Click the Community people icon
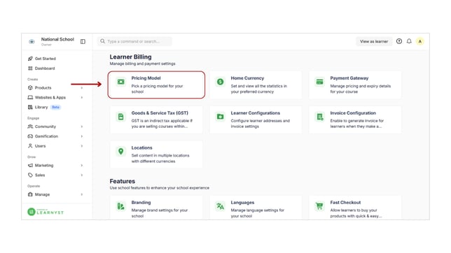Viewport: 451px width, 253px height. tap(30, 127)
